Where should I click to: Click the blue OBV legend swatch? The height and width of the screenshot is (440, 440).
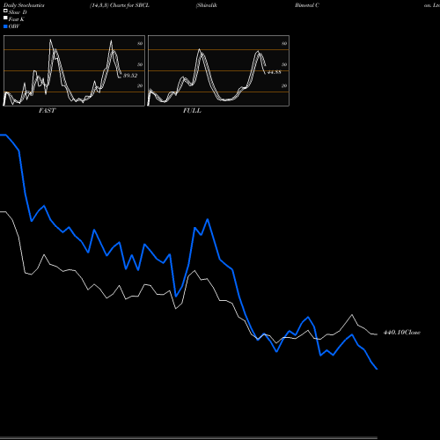(5, 26)
